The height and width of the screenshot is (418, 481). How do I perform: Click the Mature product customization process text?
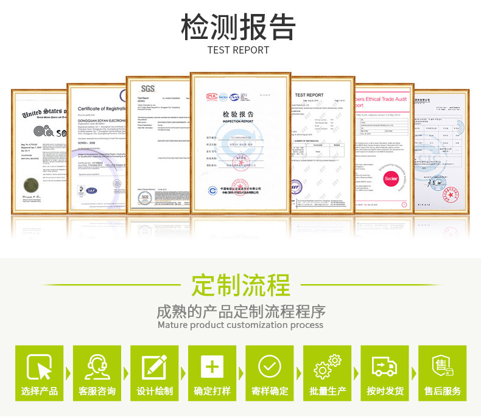(x=240, y=325)
